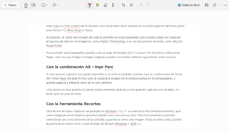Open the delay timer dropdown

pos(56,5)
